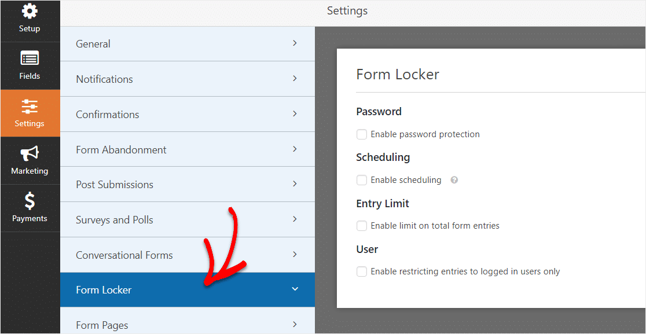
Task: Open the Post Submissions settings item
Action: click(188, 184)
